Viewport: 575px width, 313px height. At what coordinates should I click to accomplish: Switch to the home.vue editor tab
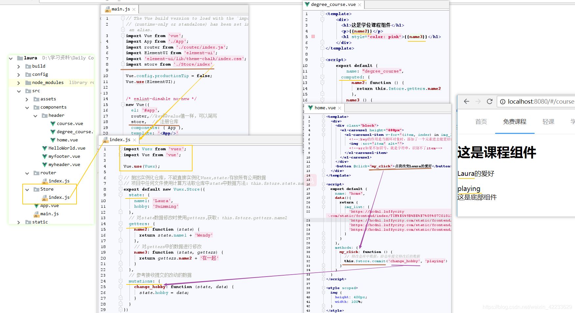pos(325,108)
